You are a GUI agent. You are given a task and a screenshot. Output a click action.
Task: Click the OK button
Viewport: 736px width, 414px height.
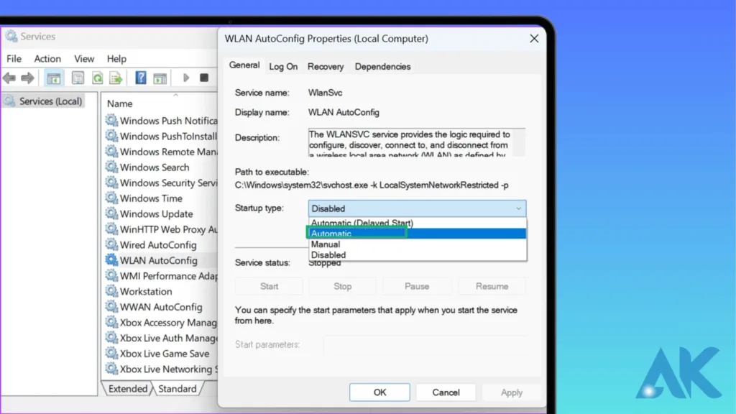pos(379,392)
